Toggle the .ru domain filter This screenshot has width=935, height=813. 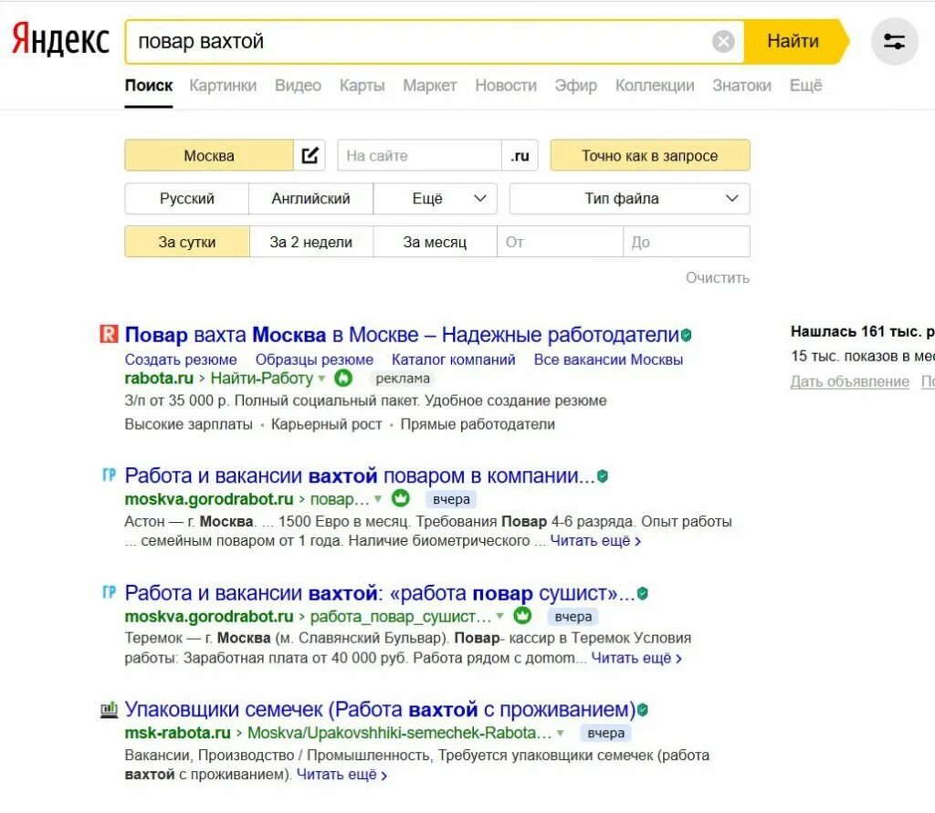[520, 155]
